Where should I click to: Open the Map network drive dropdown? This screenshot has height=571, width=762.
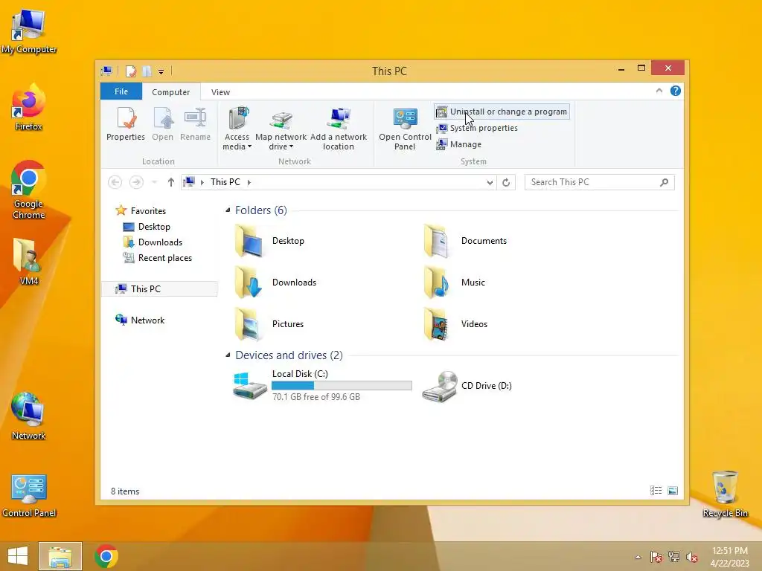point(281,129)
